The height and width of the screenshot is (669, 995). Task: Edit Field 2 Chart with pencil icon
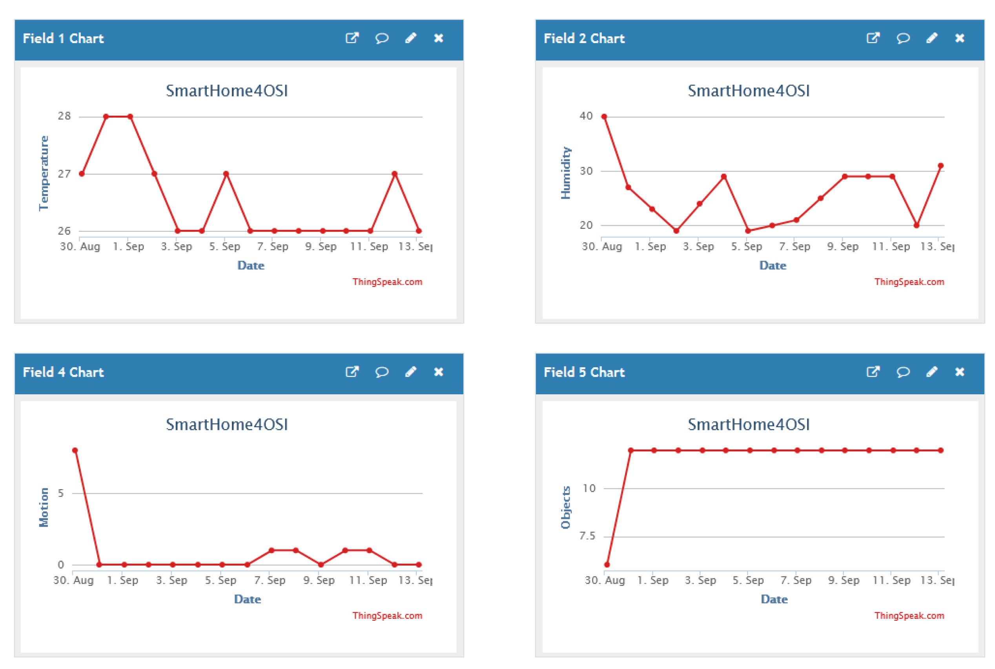pyautogui.click(x=931, y=38)
